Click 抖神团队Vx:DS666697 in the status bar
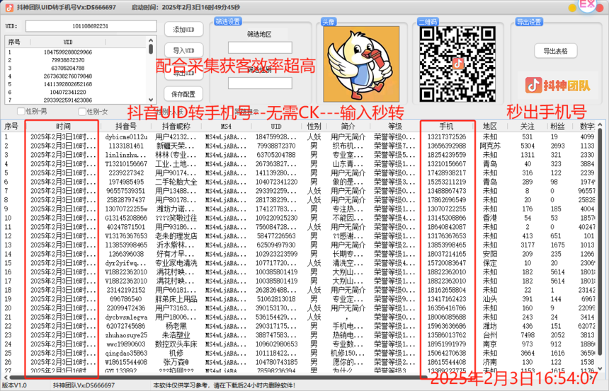 pos(84,385)
